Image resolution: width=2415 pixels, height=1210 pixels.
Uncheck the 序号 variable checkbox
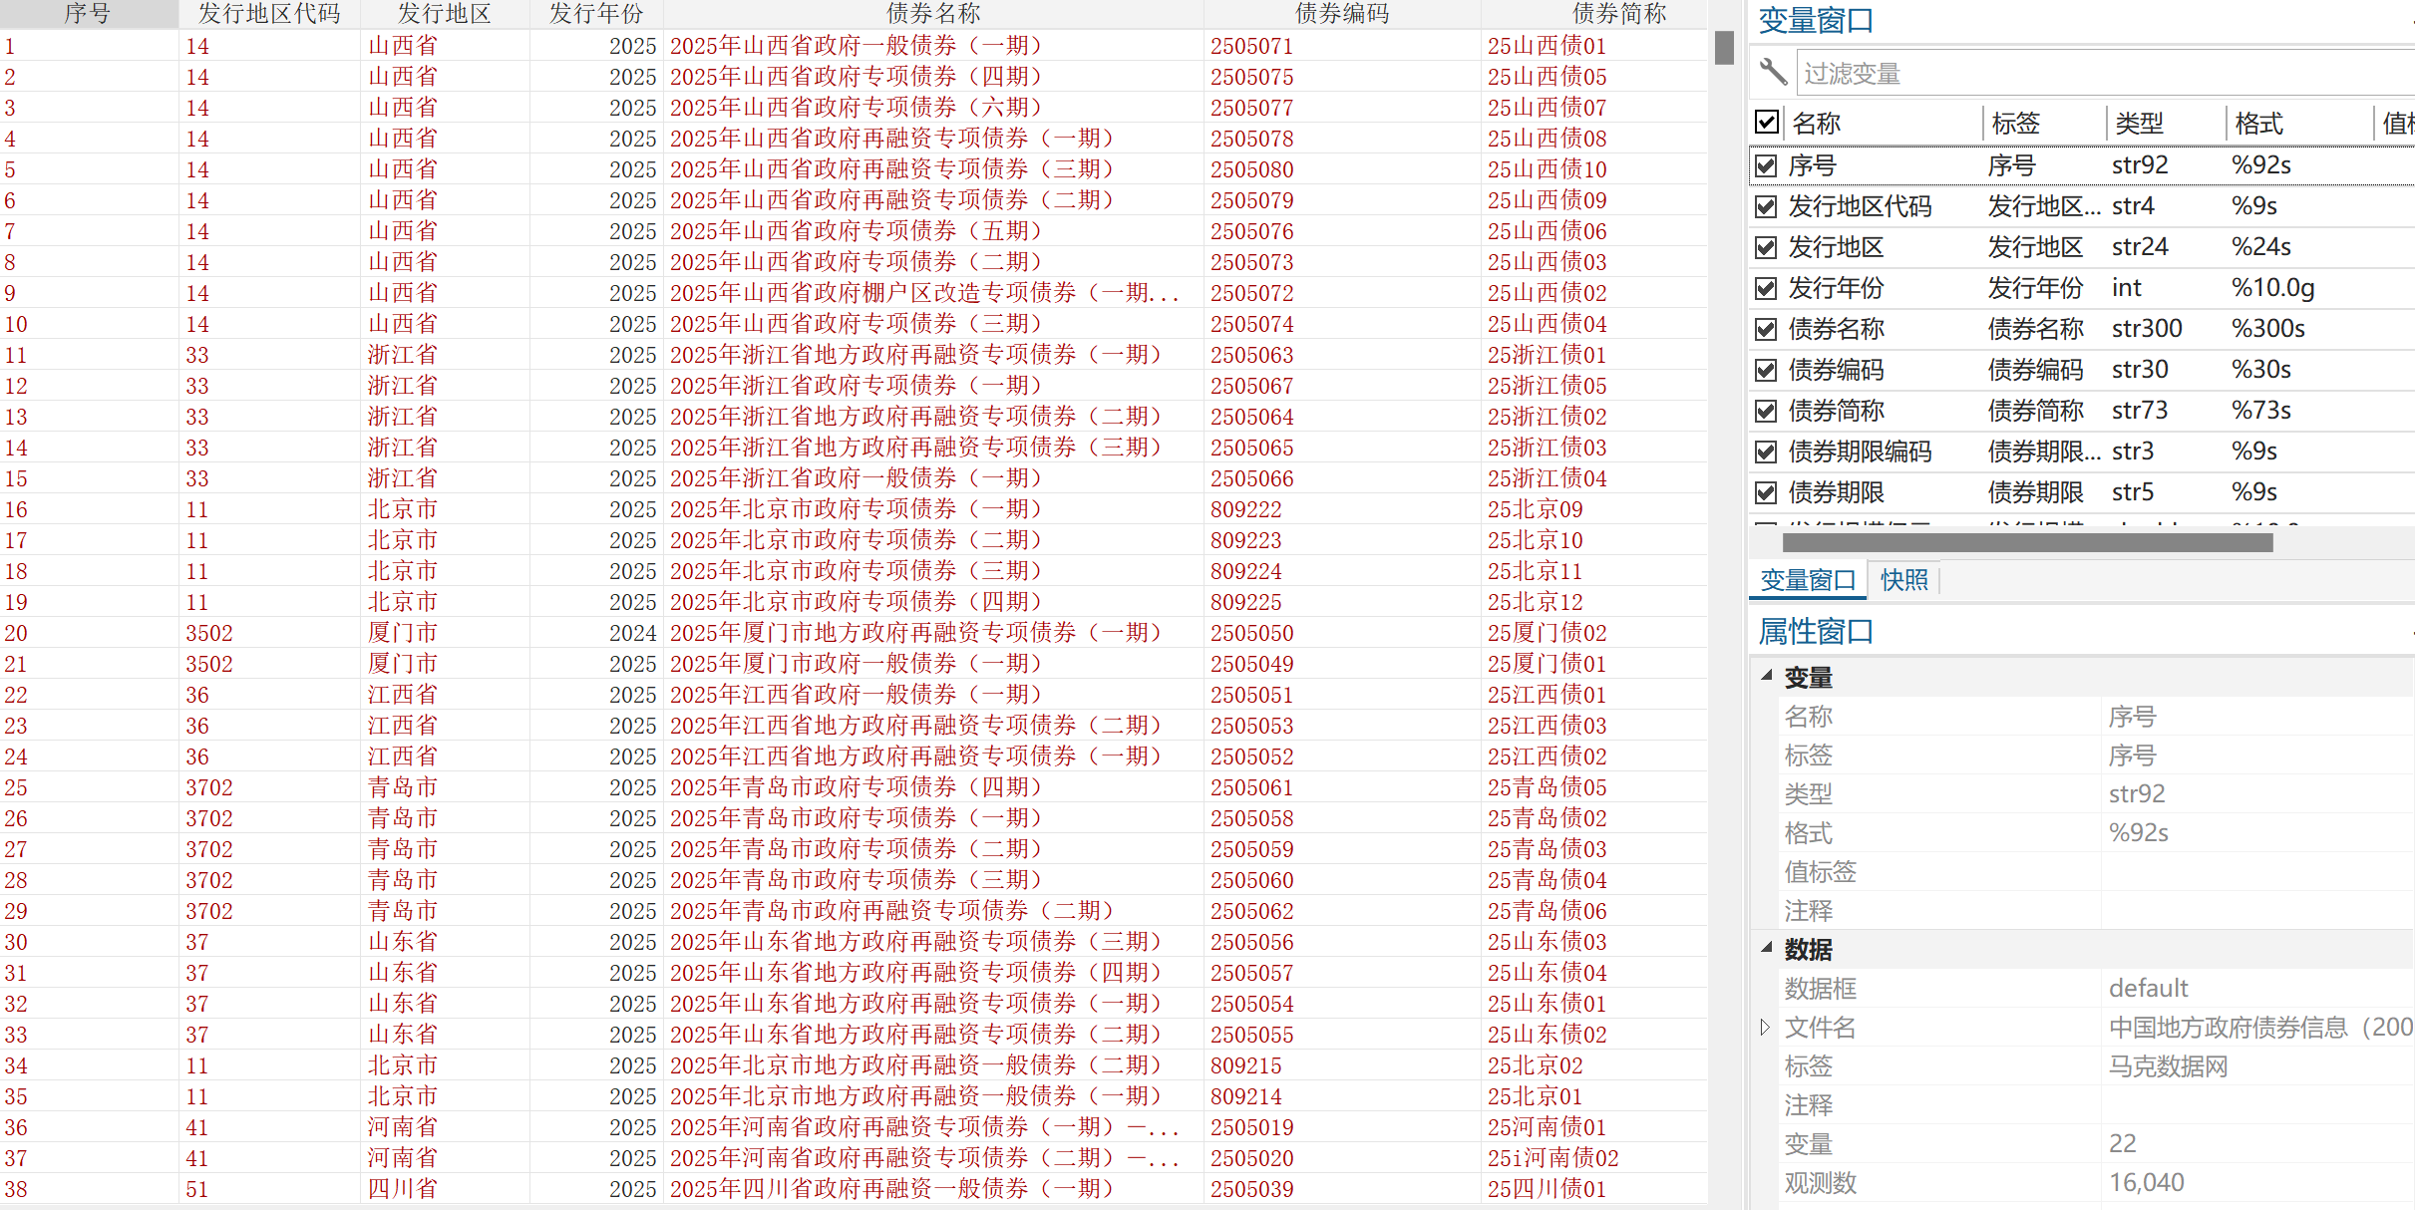(1766, 165)
